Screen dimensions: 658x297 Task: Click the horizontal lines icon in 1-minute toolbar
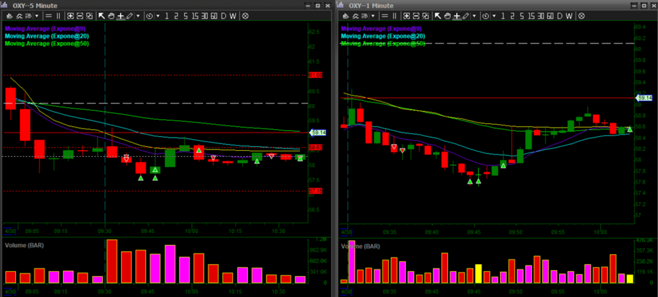pos(386,15)
